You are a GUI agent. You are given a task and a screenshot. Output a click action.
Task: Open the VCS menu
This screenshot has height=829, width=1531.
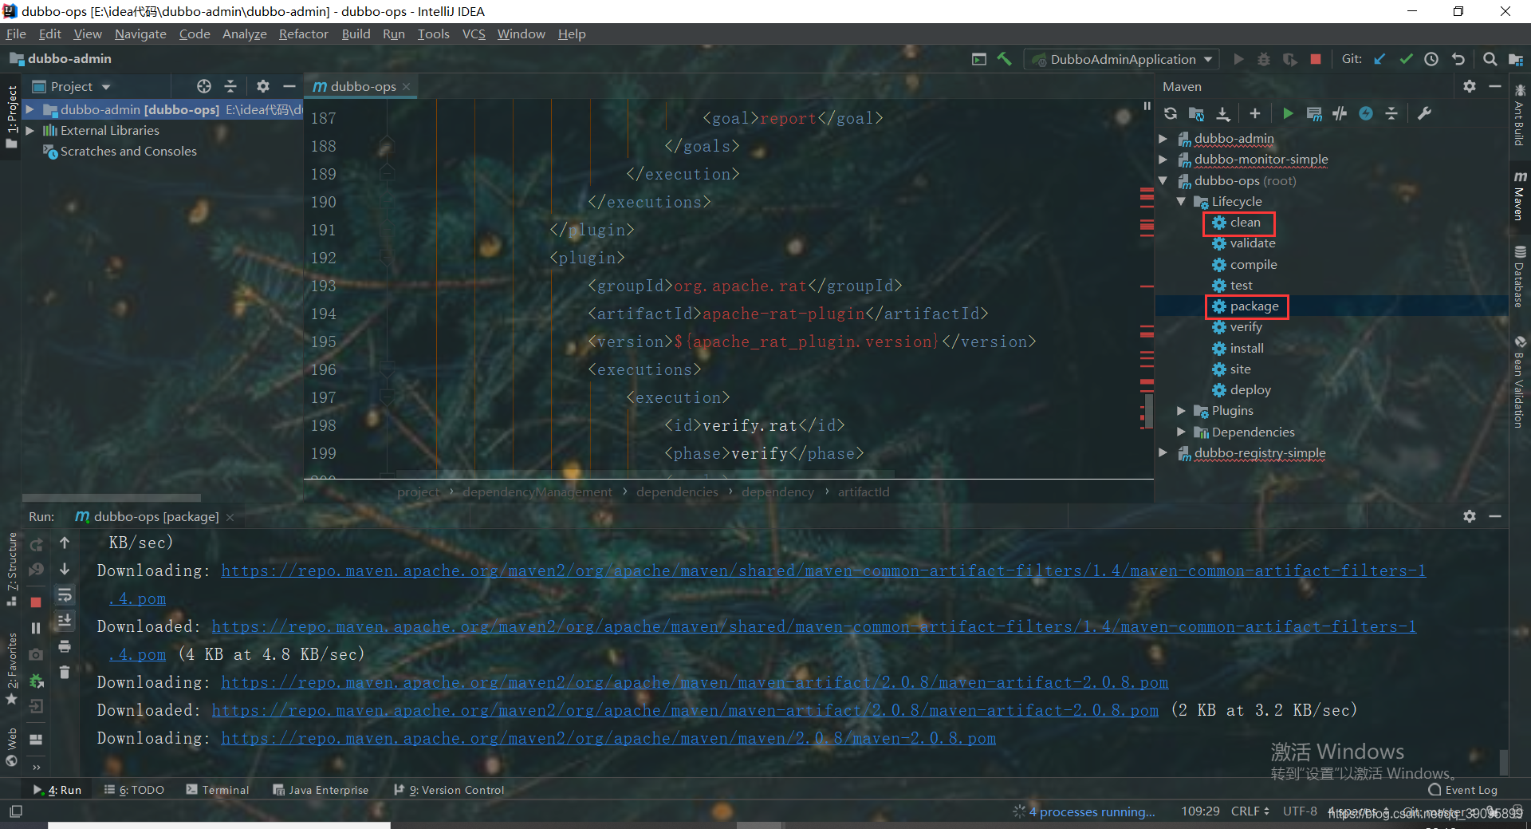point(474,34)
